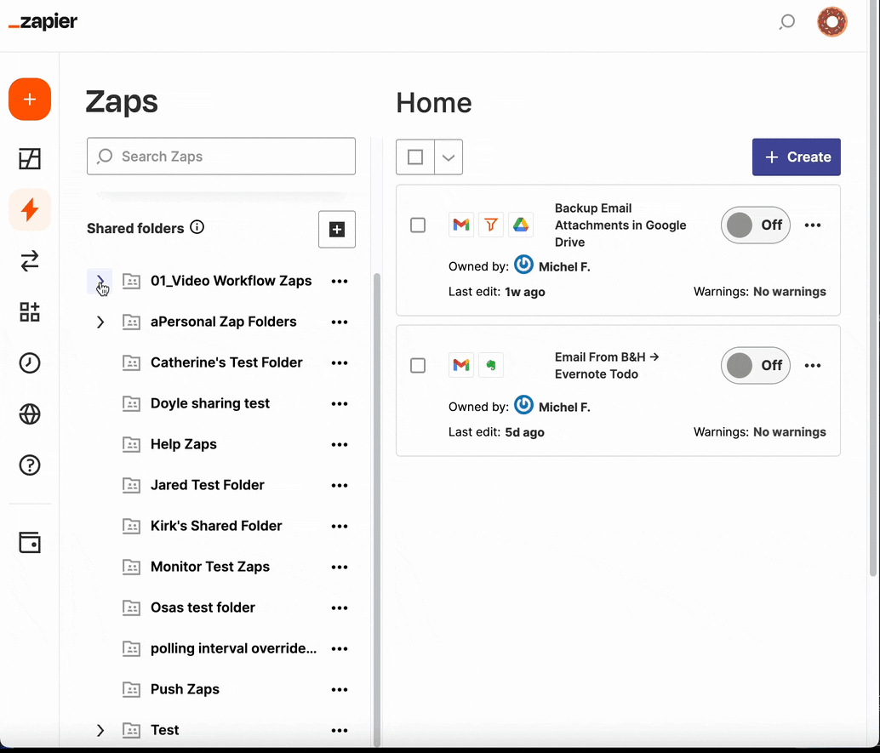Open the donut profile avatar menu

point(831,22)
